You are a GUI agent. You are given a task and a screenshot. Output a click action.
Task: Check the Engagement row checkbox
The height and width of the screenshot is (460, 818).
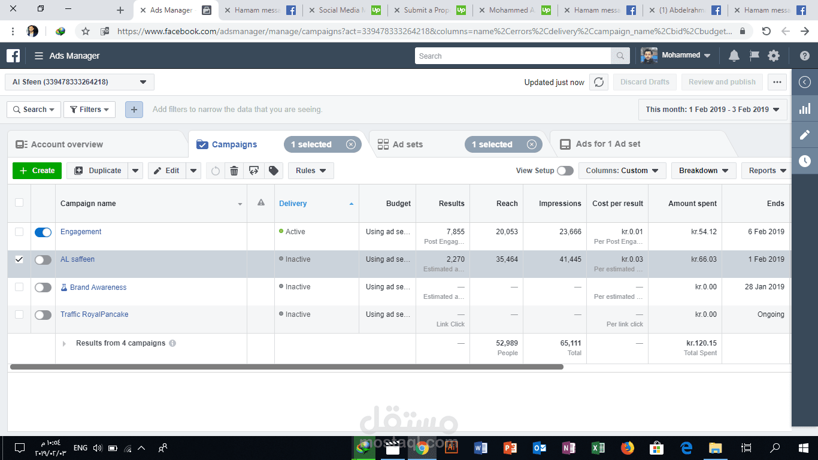(19, 232)
